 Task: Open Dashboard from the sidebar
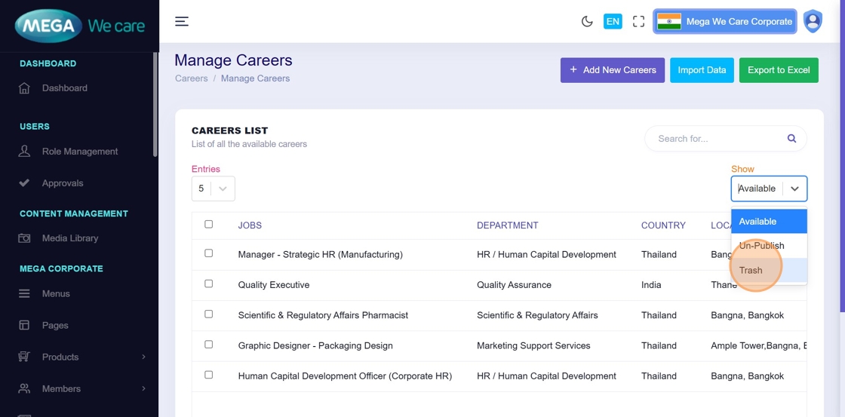[64, 88]
